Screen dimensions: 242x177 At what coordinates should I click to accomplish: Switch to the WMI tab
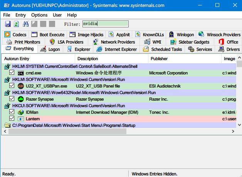153,42
